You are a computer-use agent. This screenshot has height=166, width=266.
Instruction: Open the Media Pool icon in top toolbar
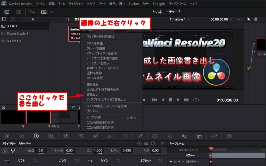click(x=32, y=12)
